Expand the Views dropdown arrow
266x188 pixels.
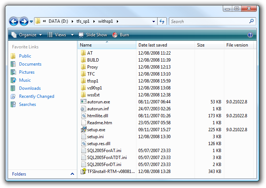[x=72, y=35]
